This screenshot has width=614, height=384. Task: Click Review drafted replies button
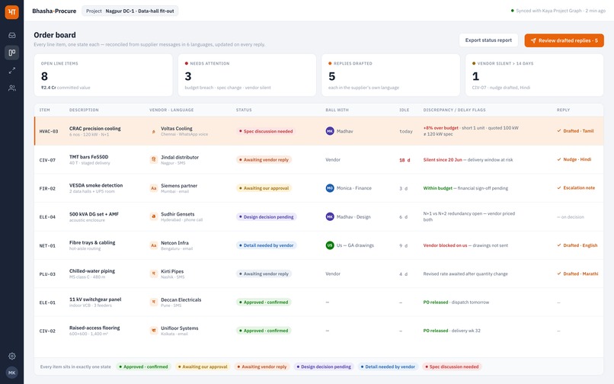pyautogui.click(x=564, y=40)
